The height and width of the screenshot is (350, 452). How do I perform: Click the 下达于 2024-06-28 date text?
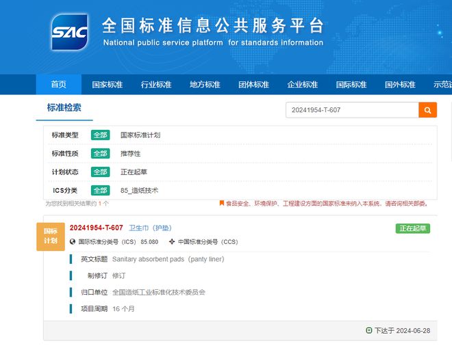[x=402, y=330]
